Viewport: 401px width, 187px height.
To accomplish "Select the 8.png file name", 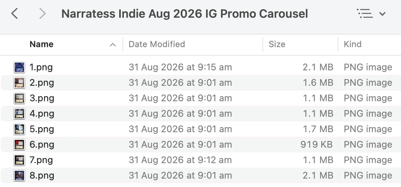I will (42, 176).
